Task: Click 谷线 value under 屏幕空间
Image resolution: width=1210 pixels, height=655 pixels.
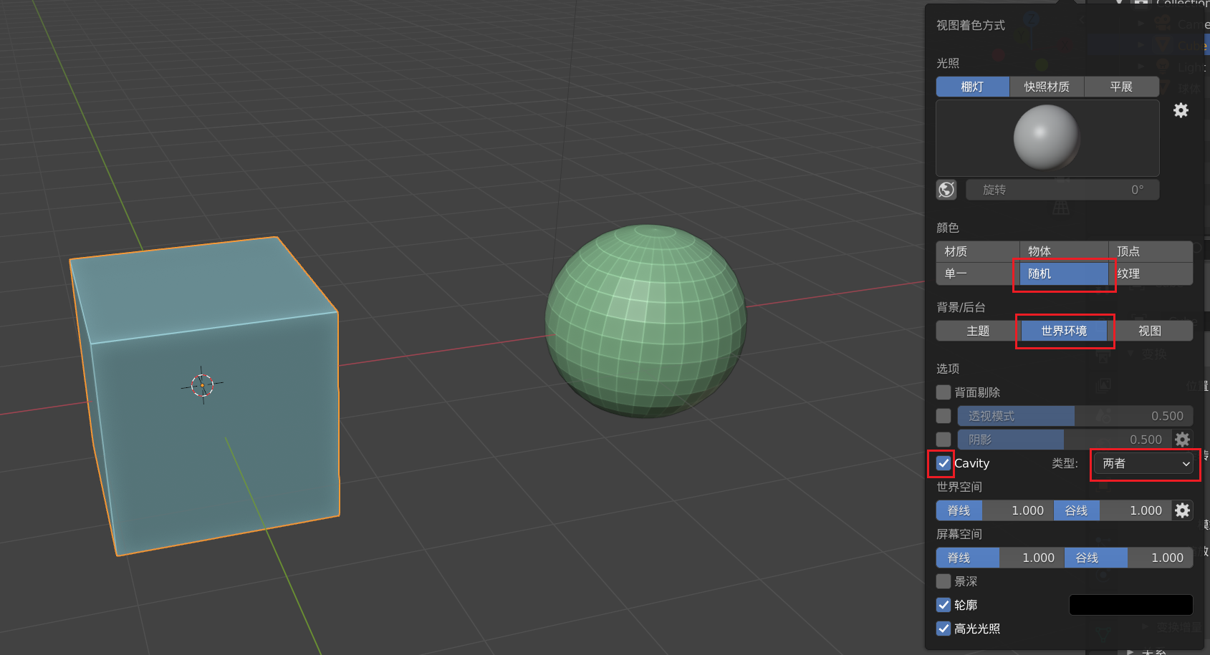Action: click(x=1129, y=558)
